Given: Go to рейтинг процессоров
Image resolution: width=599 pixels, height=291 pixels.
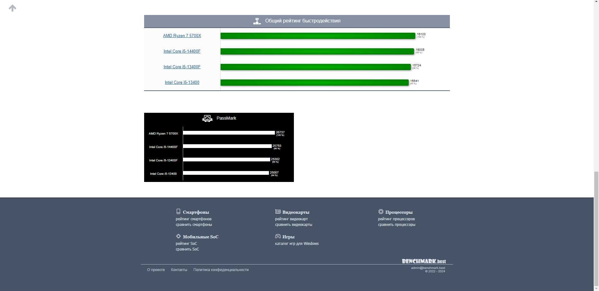Looking at the screenshot, I should 396,219.
